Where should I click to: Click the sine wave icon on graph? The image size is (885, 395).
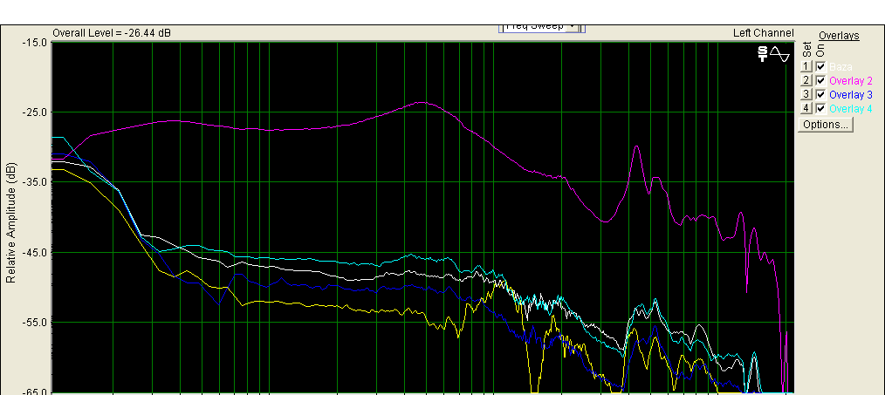pyautogui.click(x=780, y=54)
